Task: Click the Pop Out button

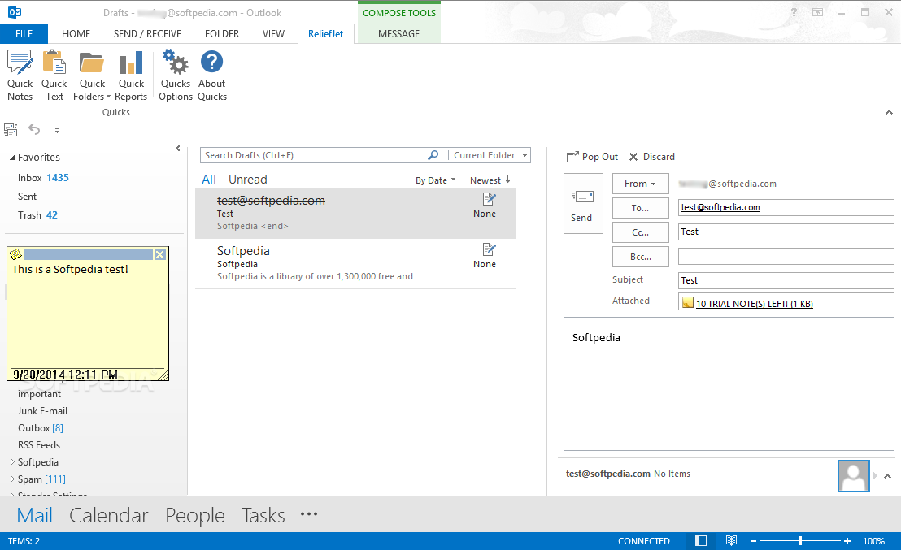Action: click(592, 157)
